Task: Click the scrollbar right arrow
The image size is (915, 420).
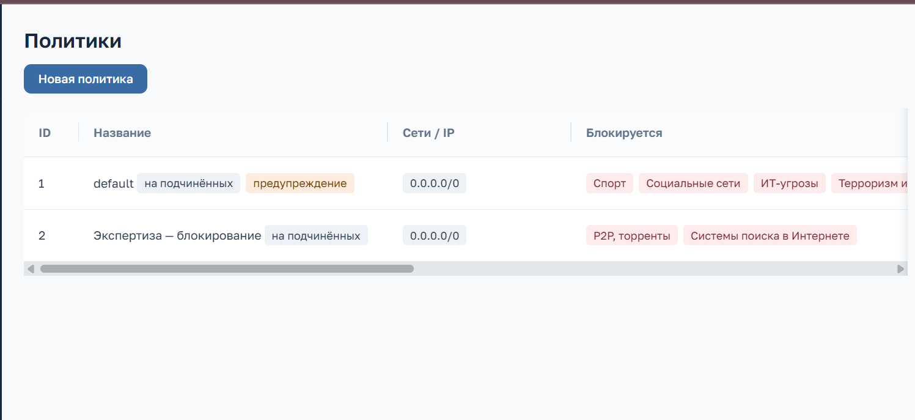Action: pyautogui.click(x=900, y=269)
